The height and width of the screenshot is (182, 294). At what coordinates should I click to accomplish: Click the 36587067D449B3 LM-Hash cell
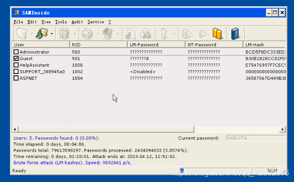tap(266, 78)
